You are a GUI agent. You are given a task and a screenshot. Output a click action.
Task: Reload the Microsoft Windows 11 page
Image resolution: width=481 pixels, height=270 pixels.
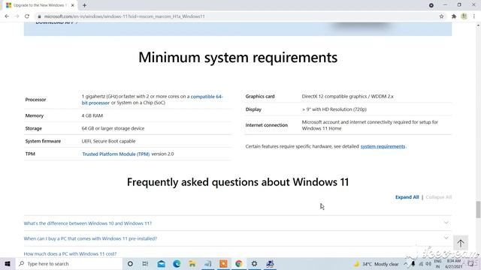coord(27,16)
